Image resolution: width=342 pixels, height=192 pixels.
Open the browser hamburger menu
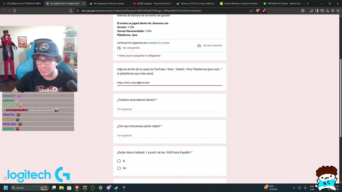pyautogui.click(x=338, y=11)
